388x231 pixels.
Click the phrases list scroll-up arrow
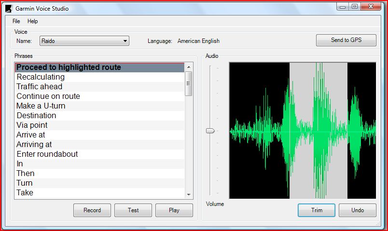[x=189, y=67]
